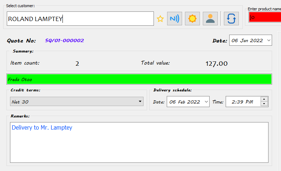Focus the Select customer text field
281x171 pixels.
(x=80, y=19)
